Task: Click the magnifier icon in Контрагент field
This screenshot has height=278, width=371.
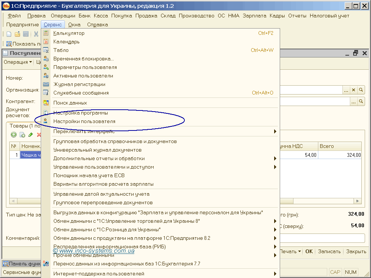Action: coord(361,102)
